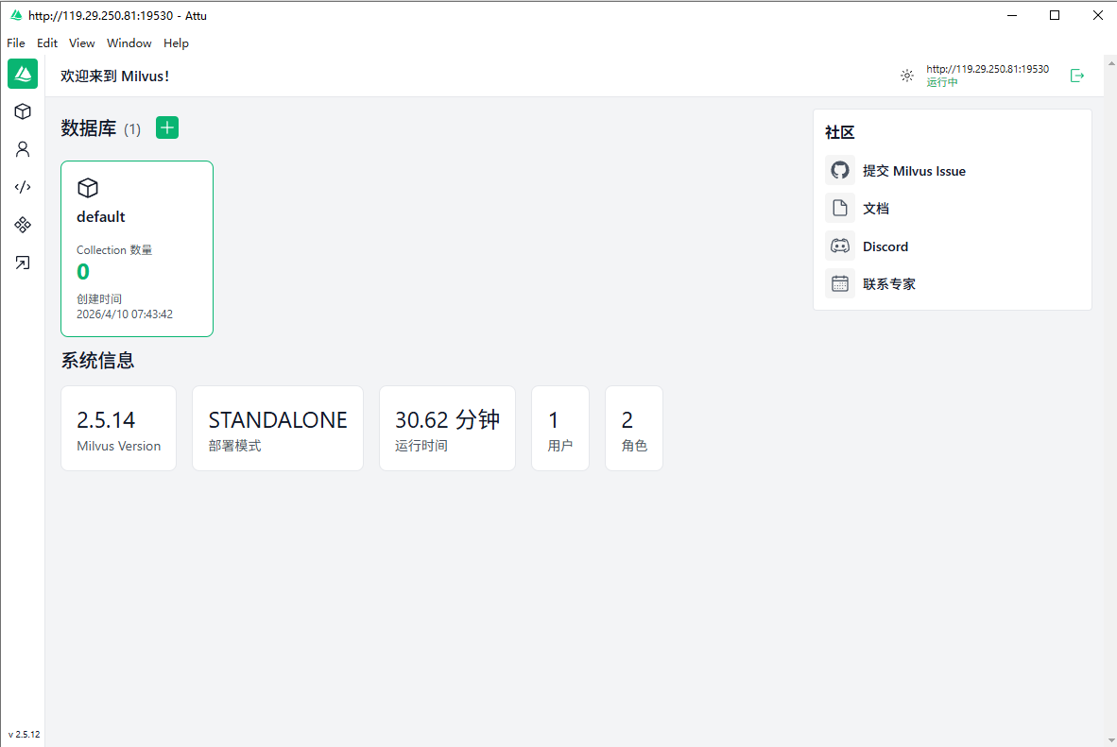This screenshot has width=1117, height=747.
Task: Click the 系统信息 heading
Action: pos(97,361)
